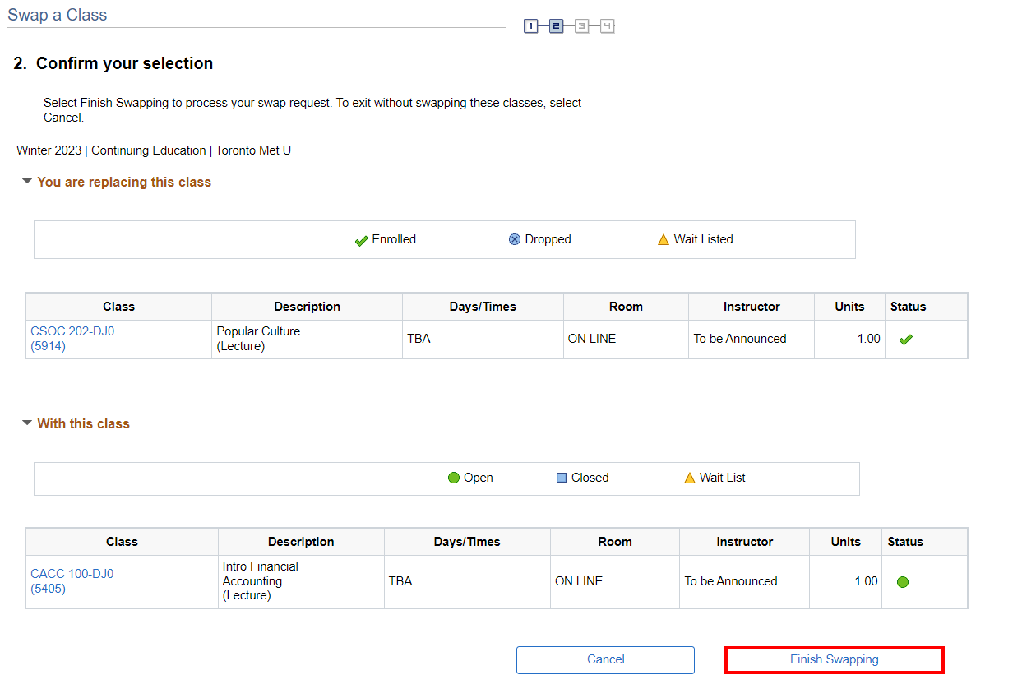Click the green Enrolled checkmark legend icon
This screenshot has height=698, width=1036.
coord(361,240)
